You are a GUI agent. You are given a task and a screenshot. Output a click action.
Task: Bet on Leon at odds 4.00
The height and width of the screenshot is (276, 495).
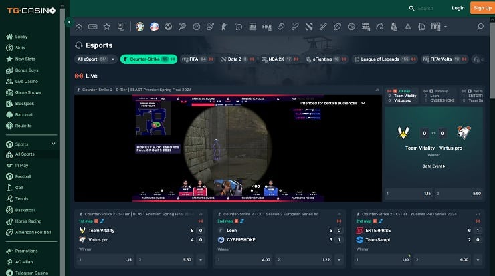click(x=244, y=260)
